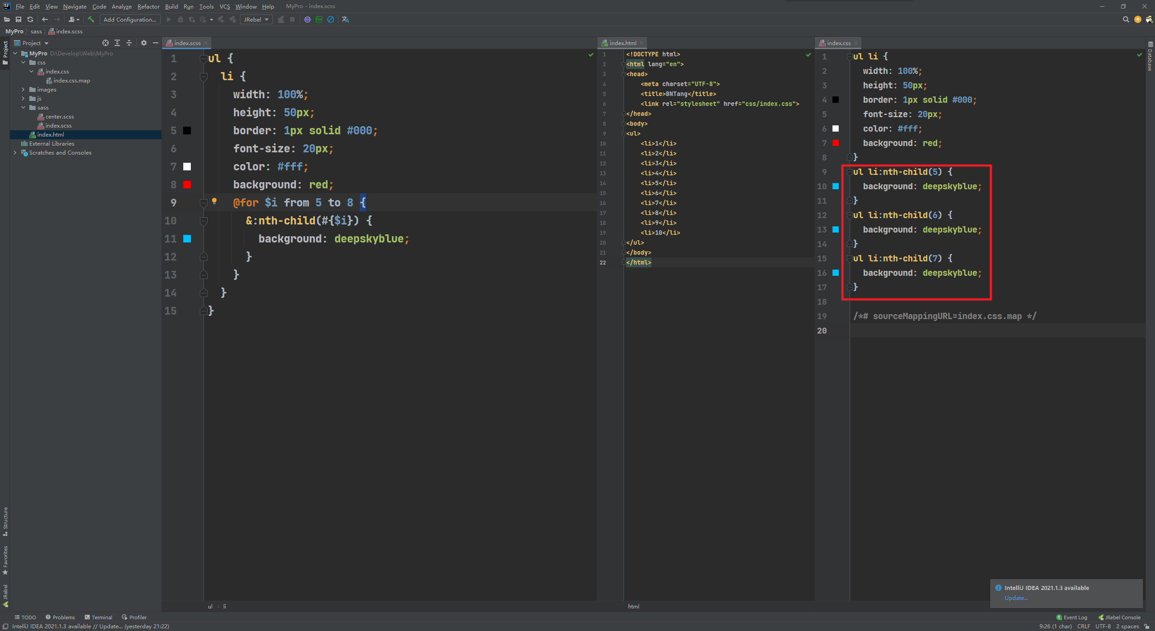Open the Refactor menu
The height and width of the screenshot is (631, 1155).
point(148,6)
